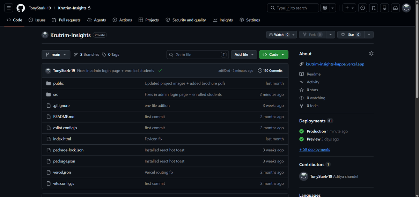This screenshot has width=419, height=197.
Task: Click the 0 stars link
Action: point(309,90)
